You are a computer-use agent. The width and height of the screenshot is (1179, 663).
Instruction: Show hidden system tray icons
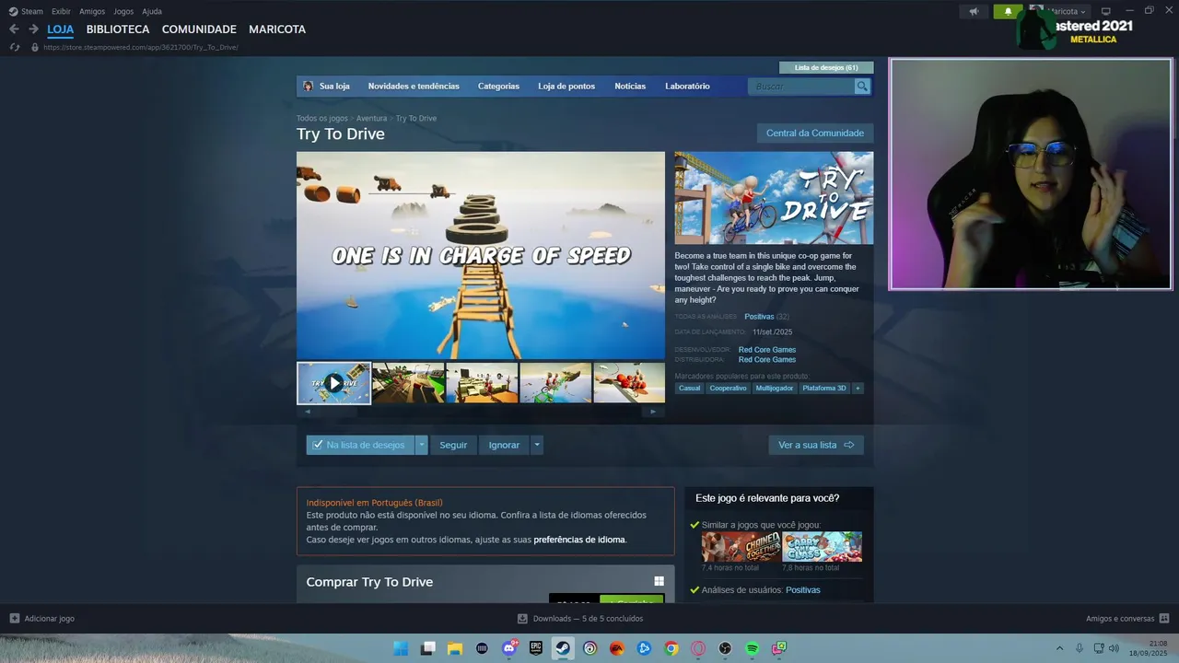point(1059,648)
